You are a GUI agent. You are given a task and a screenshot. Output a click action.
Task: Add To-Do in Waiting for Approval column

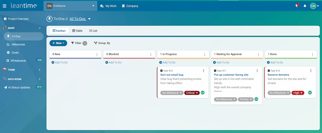pos(221,62)
